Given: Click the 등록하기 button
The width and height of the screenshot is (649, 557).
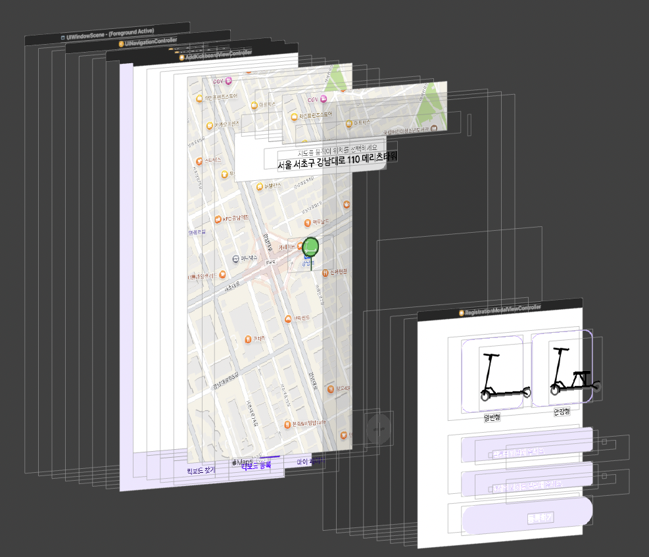Looking at the screenshot, I should (x=527, y=516).
